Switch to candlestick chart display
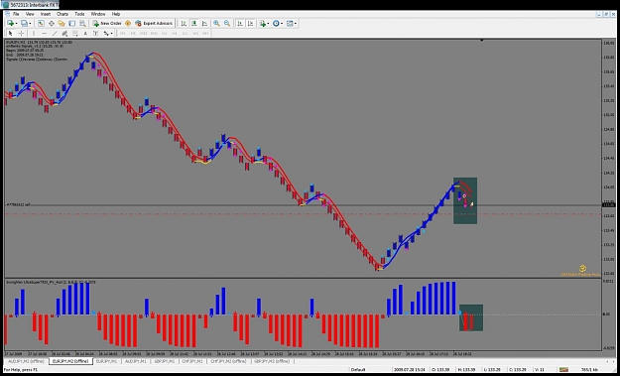 click(194, 24)
